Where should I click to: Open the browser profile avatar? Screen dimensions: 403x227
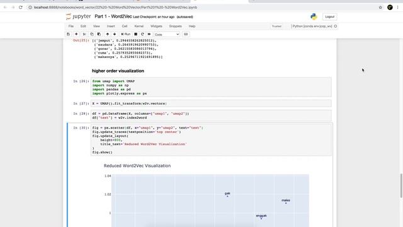[390, 8]
